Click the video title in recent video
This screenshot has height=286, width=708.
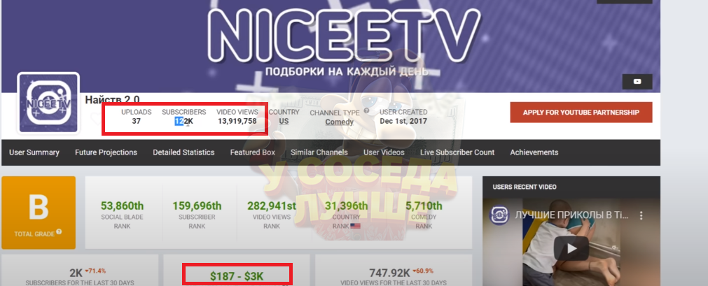click(x=571, y=215)
